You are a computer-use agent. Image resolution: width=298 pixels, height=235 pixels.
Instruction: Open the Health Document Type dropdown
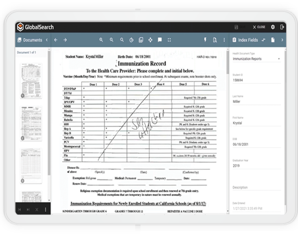click(256, 59)
